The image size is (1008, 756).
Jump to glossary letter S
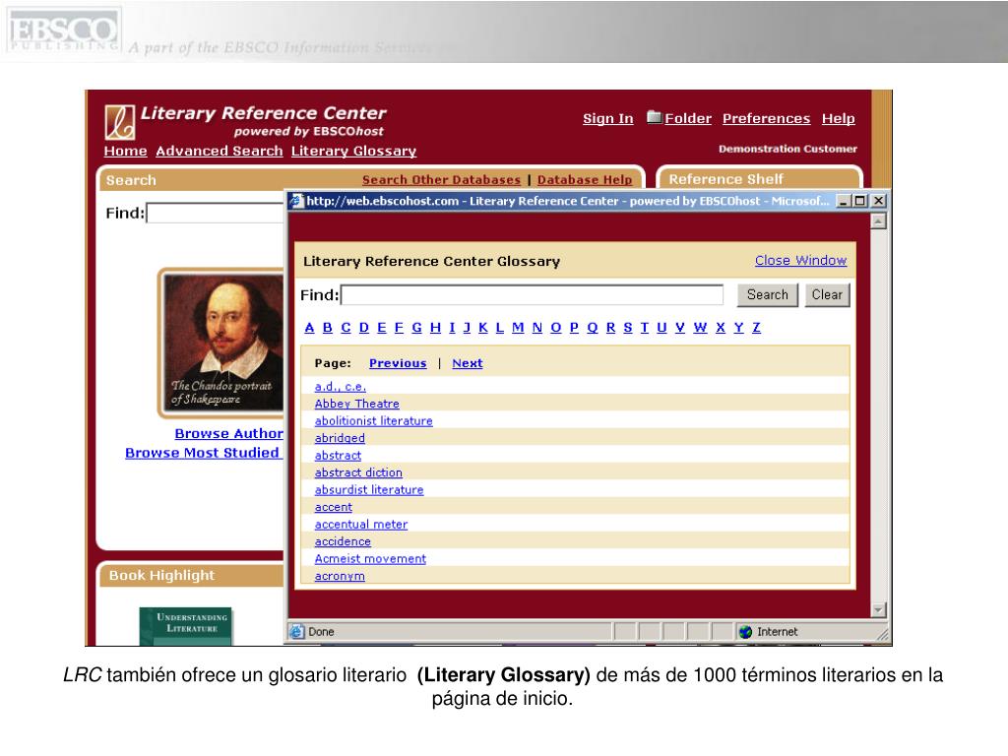(x=628, y=328)
